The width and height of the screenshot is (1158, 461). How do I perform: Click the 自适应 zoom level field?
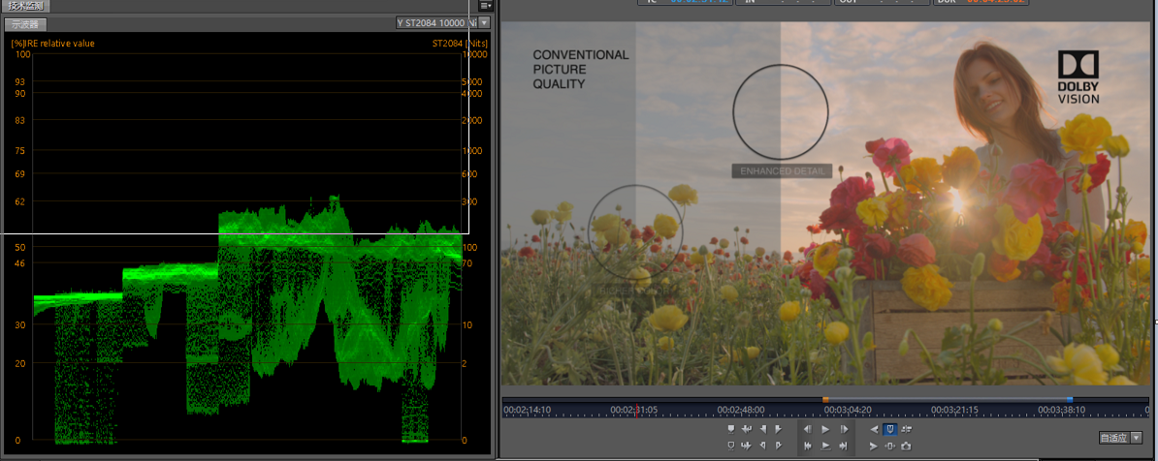(1113, 438)
